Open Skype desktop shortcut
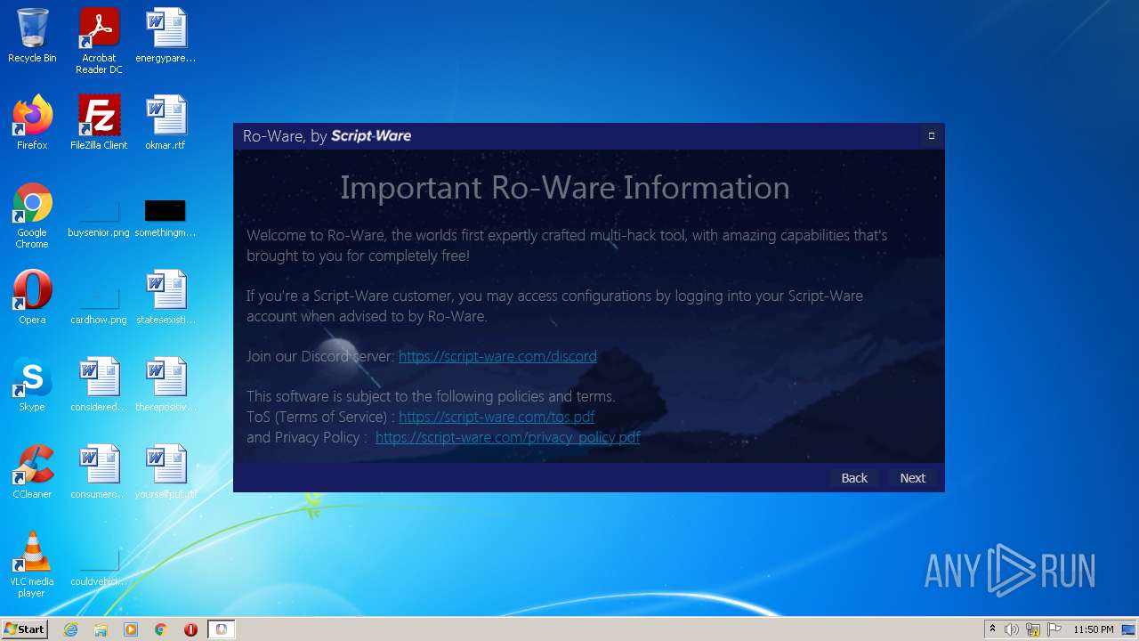The width and height of the screenshot is (1139, 641). (32, 385)
